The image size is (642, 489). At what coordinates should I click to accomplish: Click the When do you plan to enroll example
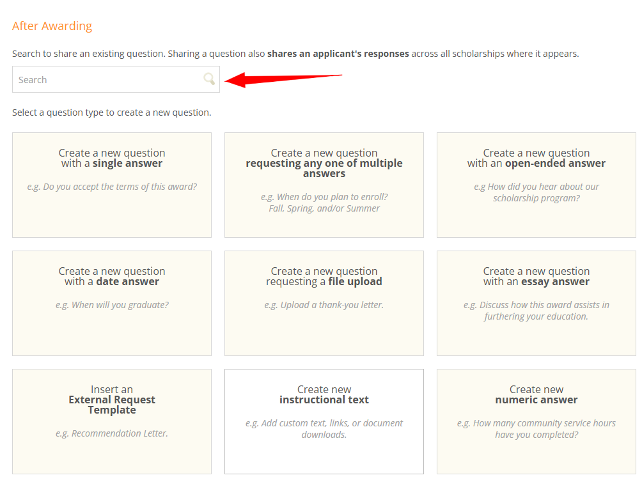(324, 197)
